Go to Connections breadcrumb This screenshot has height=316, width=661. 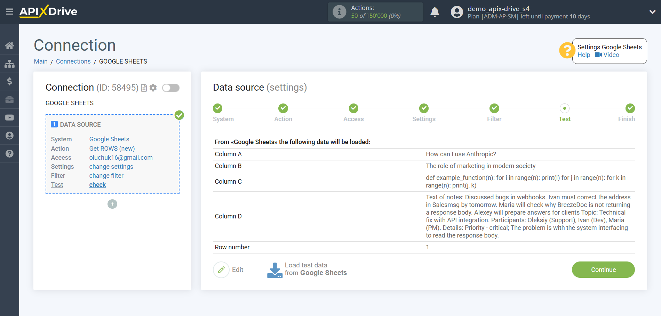click(73, 61)
